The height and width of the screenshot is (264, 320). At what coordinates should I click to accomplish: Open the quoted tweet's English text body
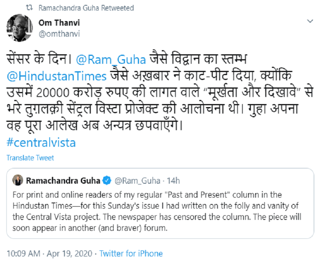(157, 212)
